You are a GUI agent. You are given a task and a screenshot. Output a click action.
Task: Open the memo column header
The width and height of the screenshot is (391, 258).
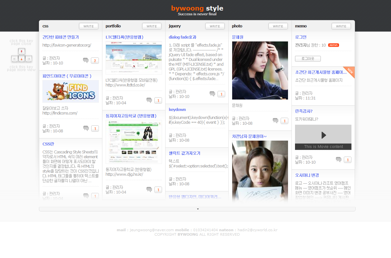(301, 26)
